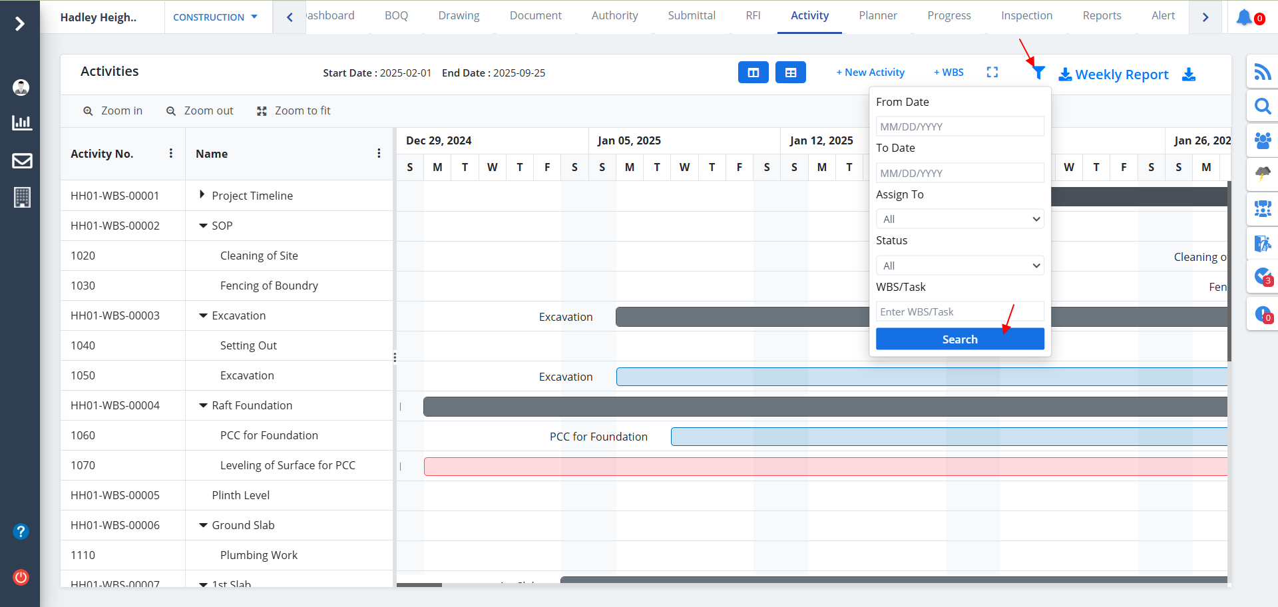Click the fullscreen expand icon
Image resolution: width=1278 pixels, height=607 pixels.
[992, 72]
